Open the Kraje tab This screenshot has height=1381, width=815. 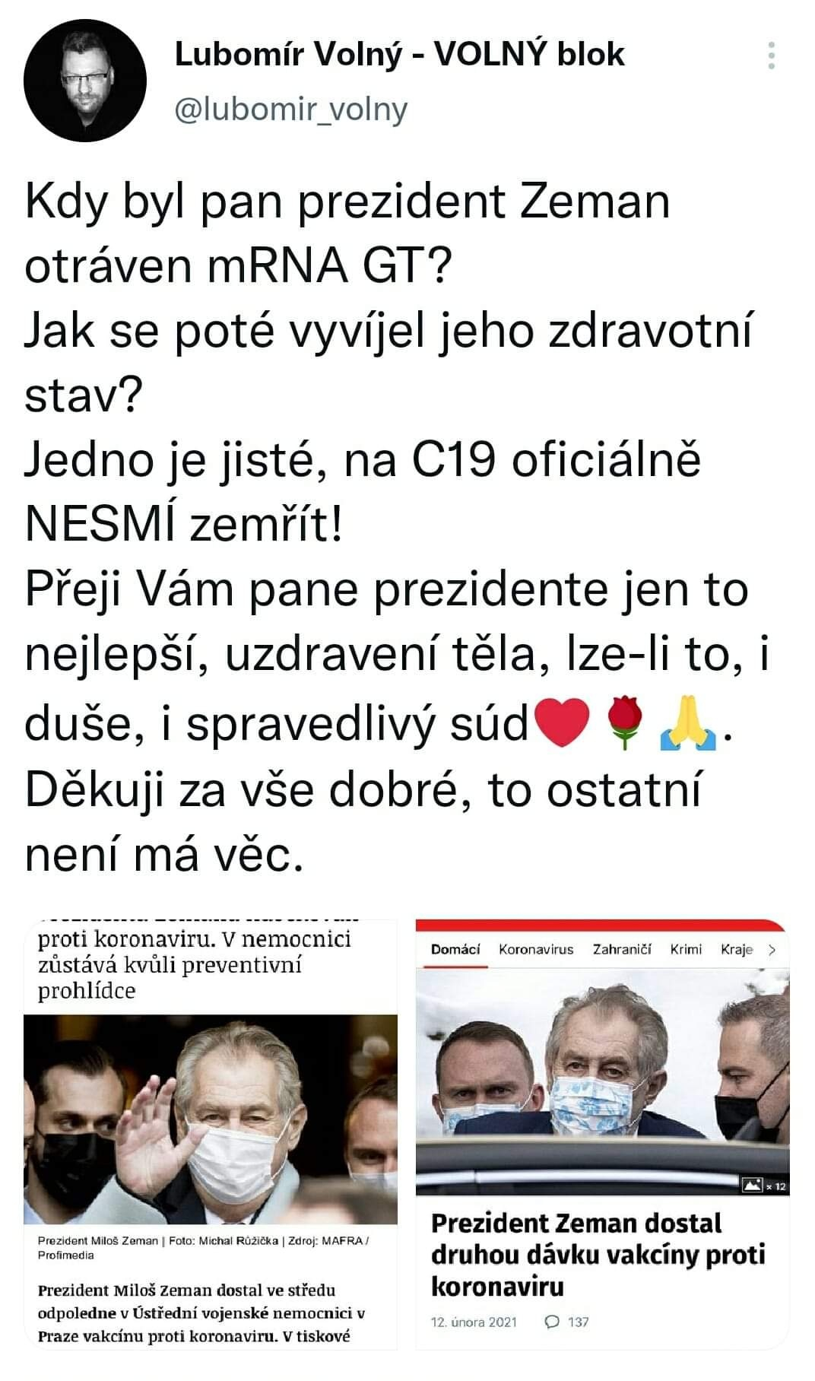click(x=737, y=950)
